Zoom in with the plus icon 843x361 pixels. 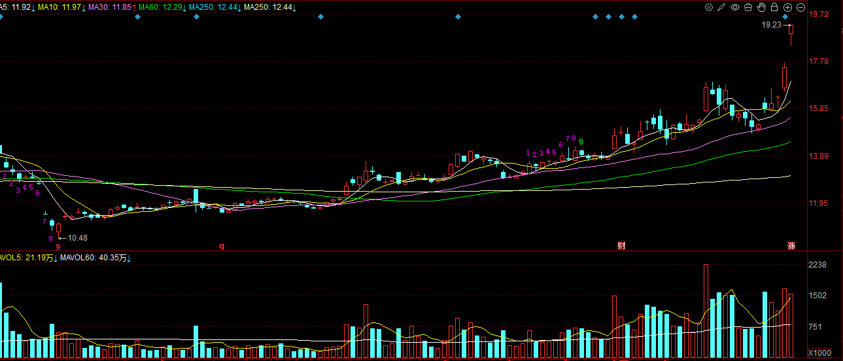[x=787, y=7]
